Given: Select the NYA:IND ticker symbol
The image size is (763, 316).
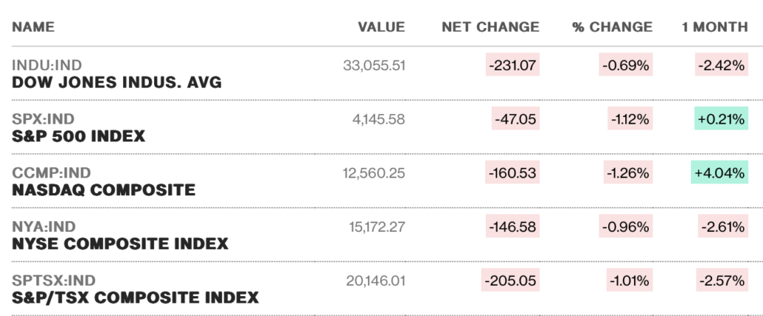Looking at the screenshot, I should pyautogui.click(x=44, y=226).
